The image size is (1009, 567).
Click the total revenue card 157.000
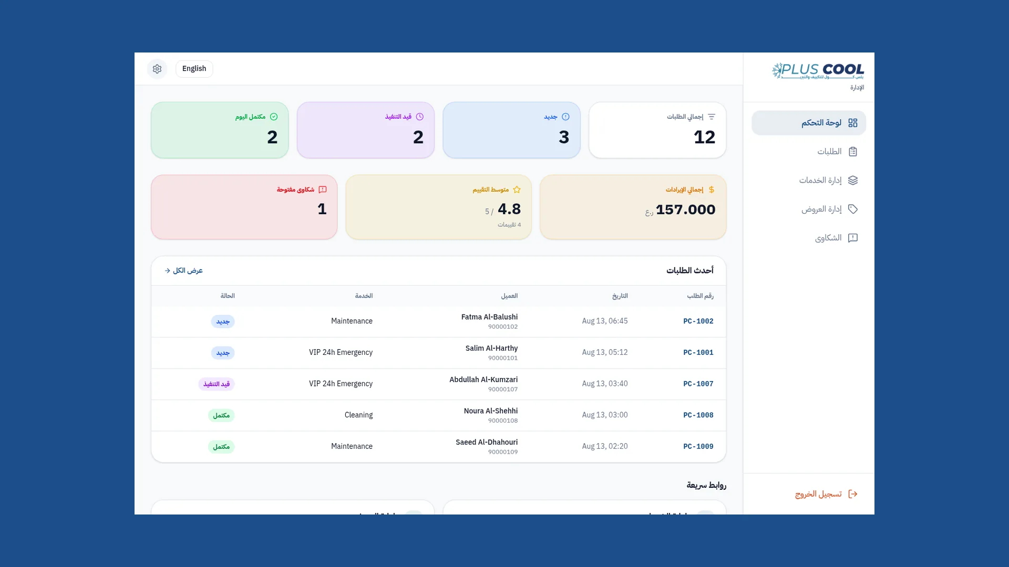633,207
